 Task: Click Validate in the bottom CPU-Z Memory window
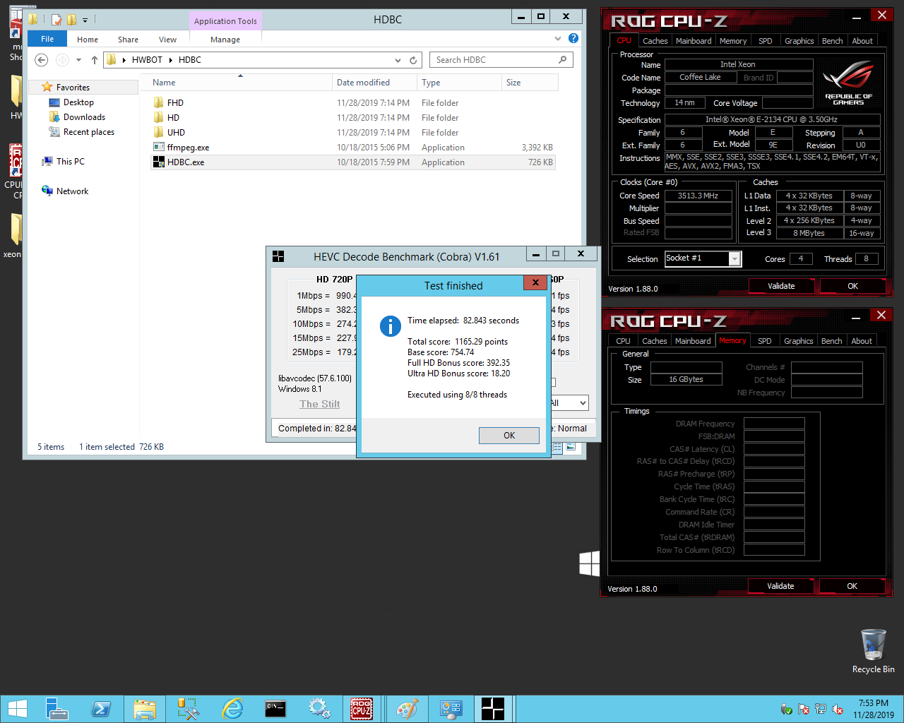[x=780, y=586]
